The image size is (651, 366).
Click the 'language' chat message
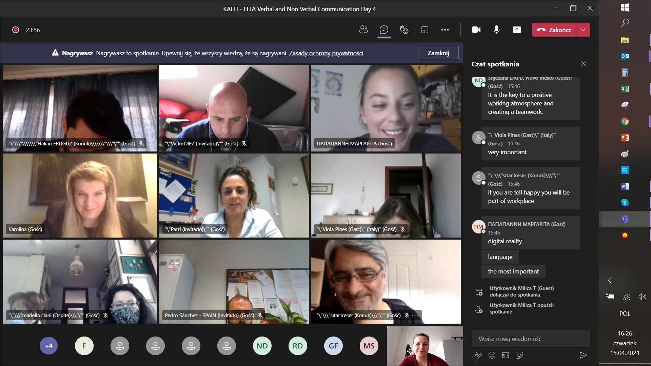[x=500, y=257]
